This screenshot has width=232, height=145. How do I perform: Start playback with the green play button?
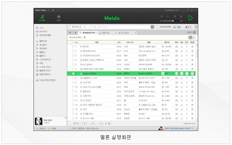click(x=190, y=18)
